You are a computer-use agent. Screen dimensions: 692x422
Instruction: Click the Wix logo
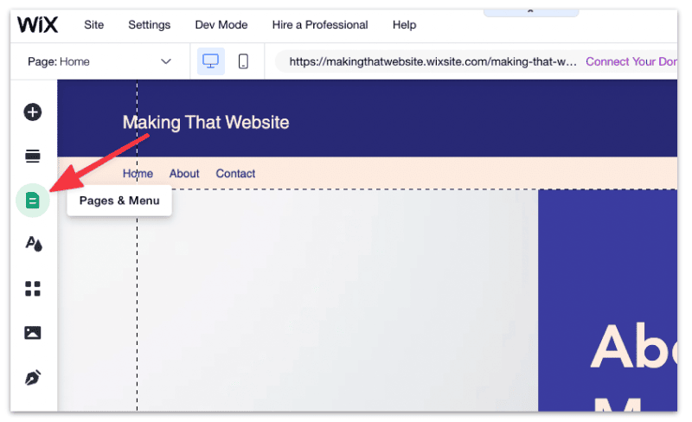(x=37, y=24)
